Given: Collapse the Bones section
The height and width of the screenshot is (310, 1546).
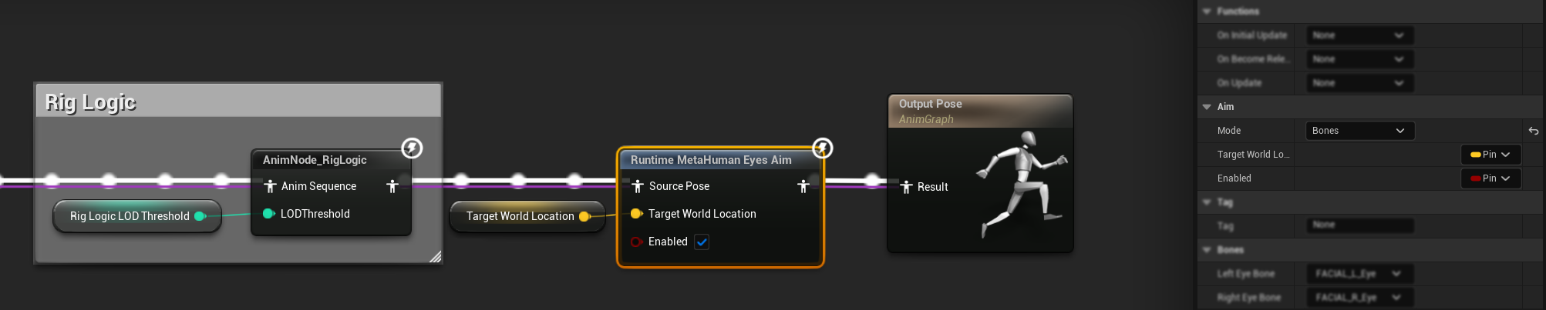Looking at the screenshot, I should coord(1207,250).
